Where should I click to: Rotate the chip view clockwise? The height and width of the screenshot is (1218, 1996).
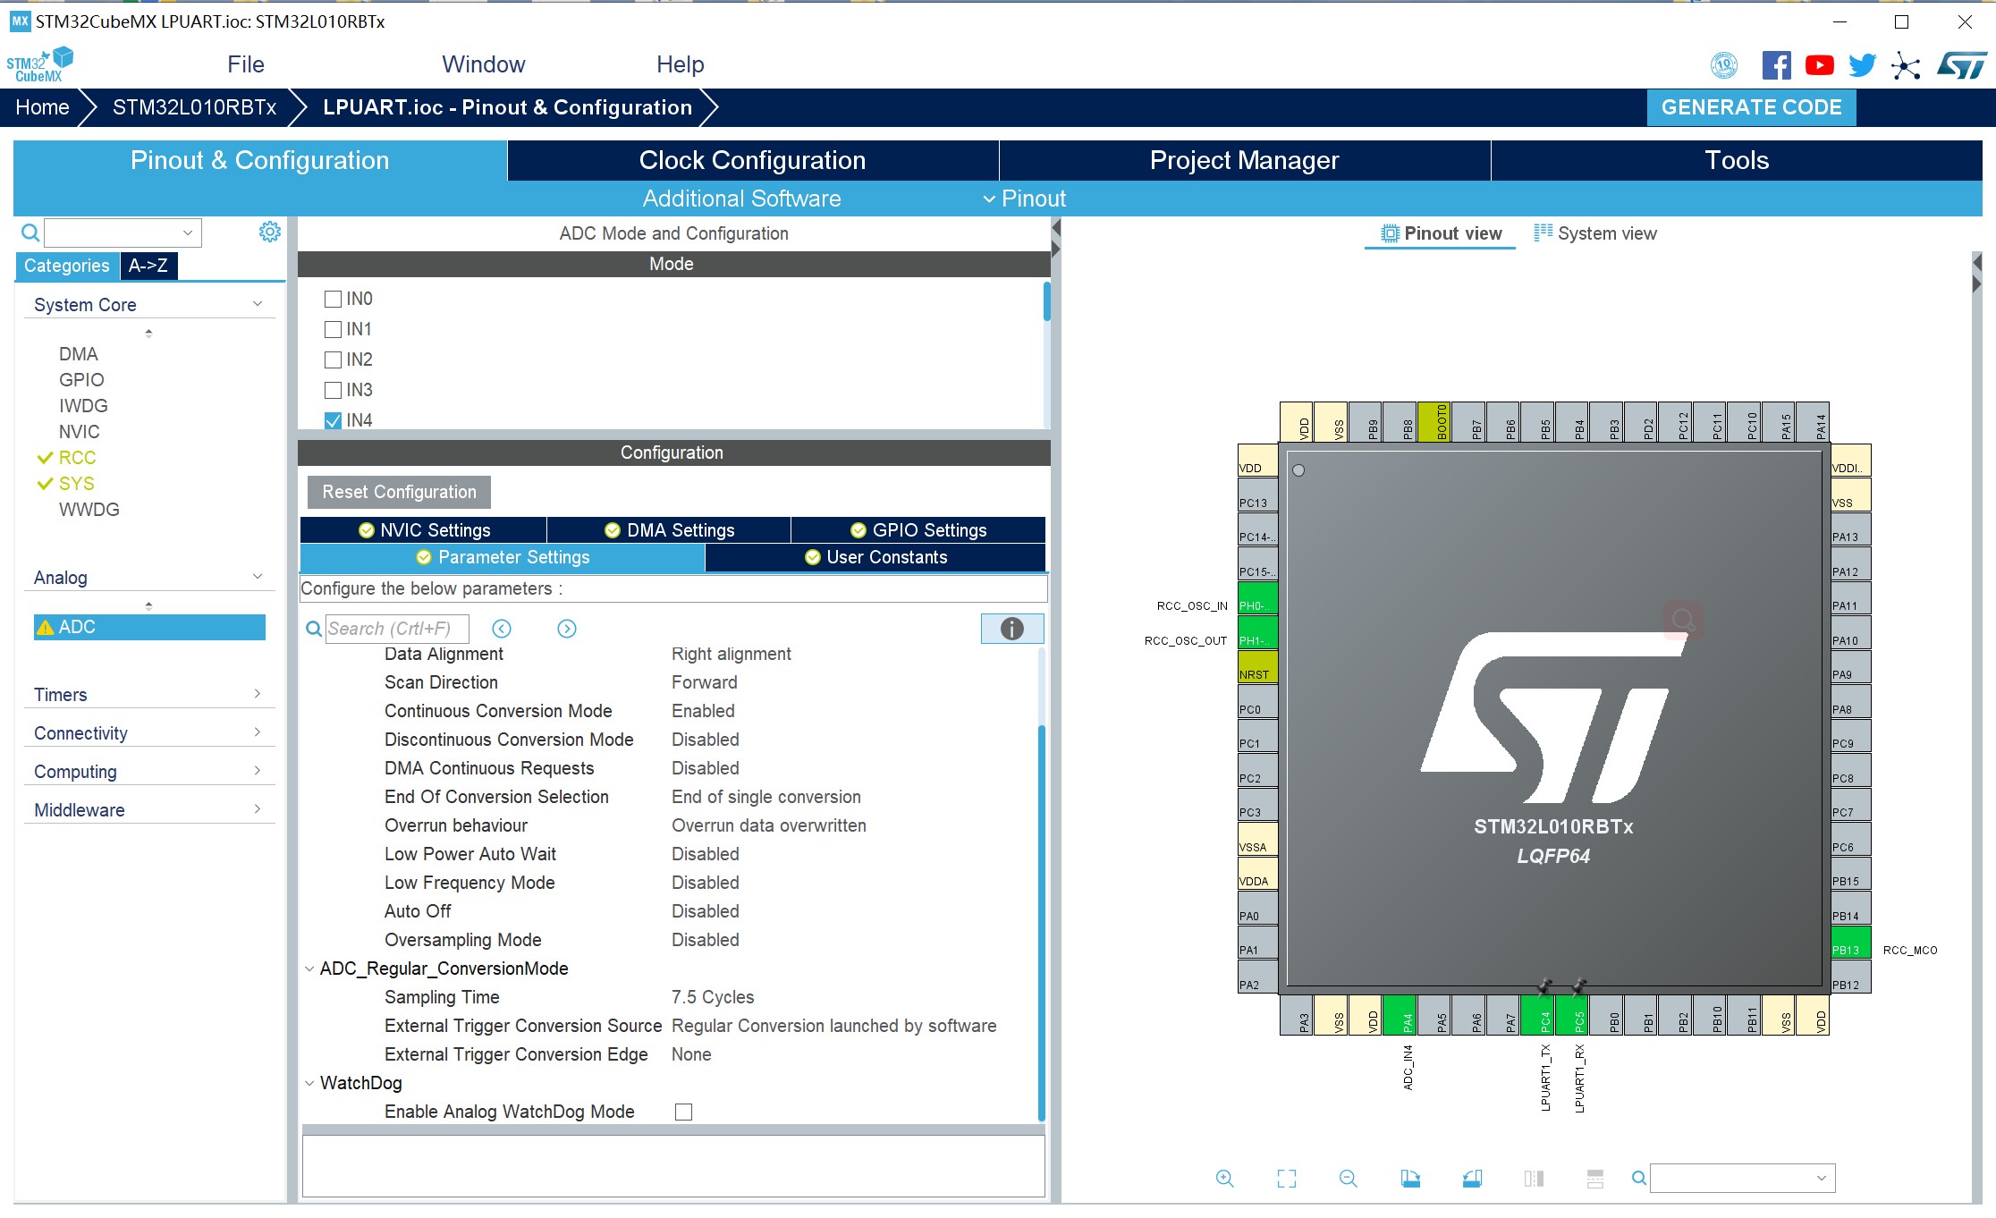click(x=1410, y=1179)
